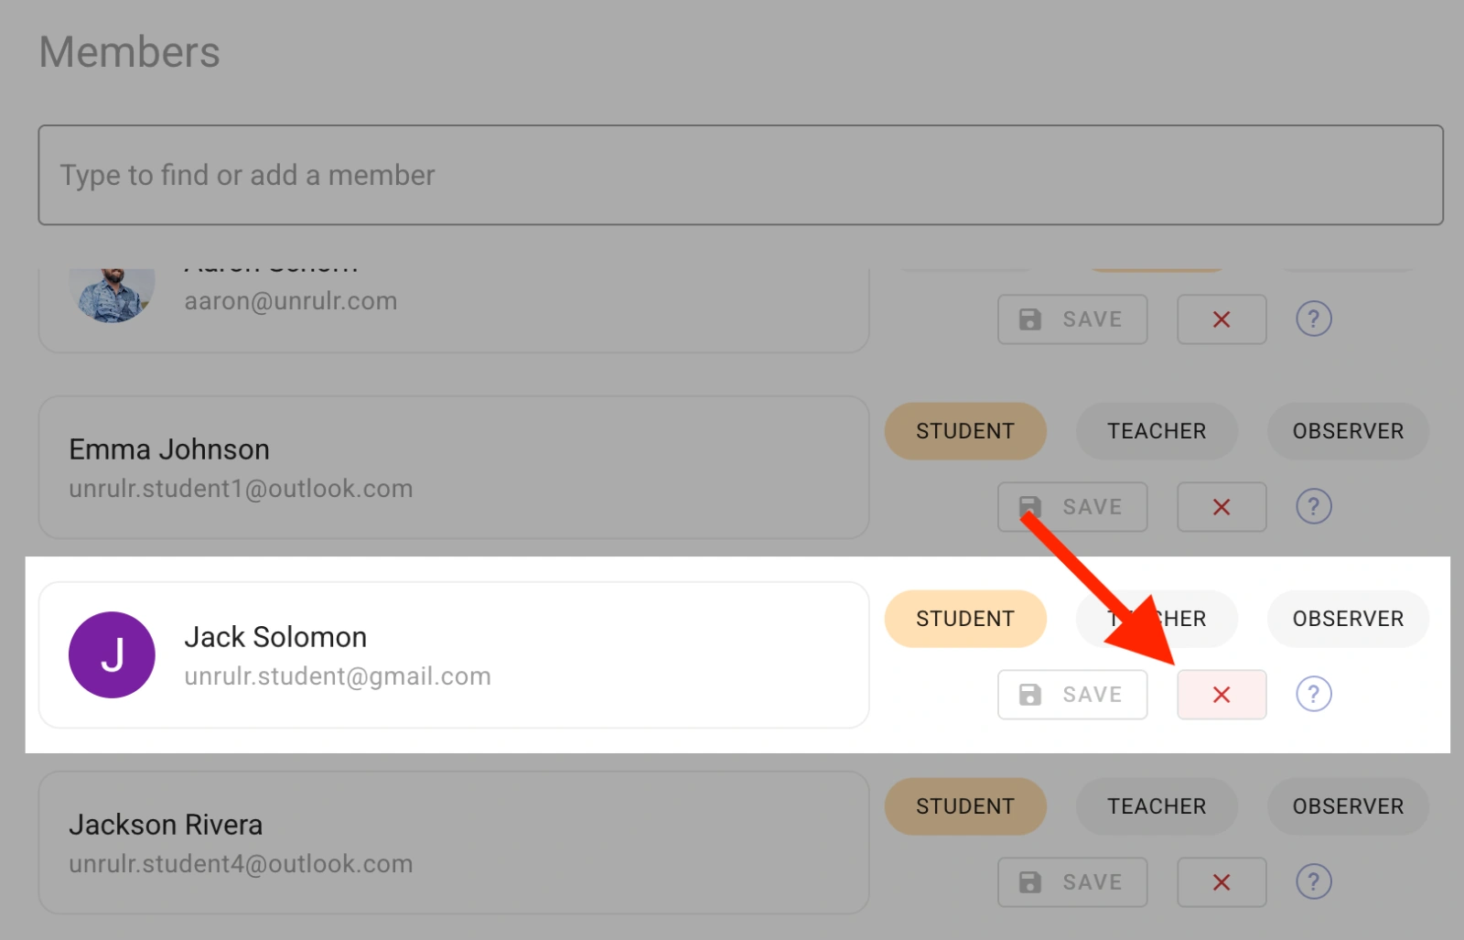Click Jack Solomon's purple avatar
The width and height of the screenshot is (1464, 940).
point(111,655)
